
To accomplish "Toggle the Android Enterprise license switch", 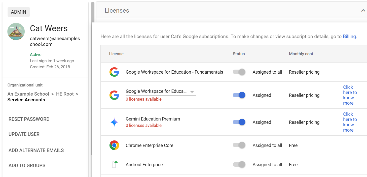I will 239,165.
